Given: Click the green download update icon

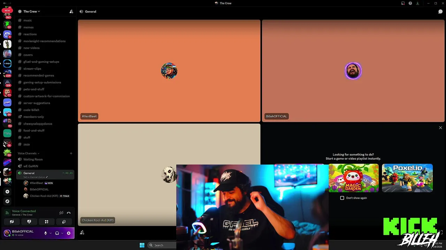Looking at the screenshot, I should [x=417, y=3].
